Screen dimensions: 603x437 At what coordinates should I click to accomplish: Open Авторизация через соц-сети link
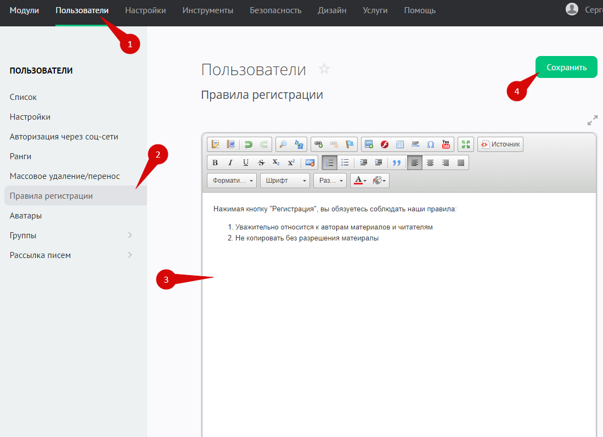pyautogui.click(x=64, y=137)
